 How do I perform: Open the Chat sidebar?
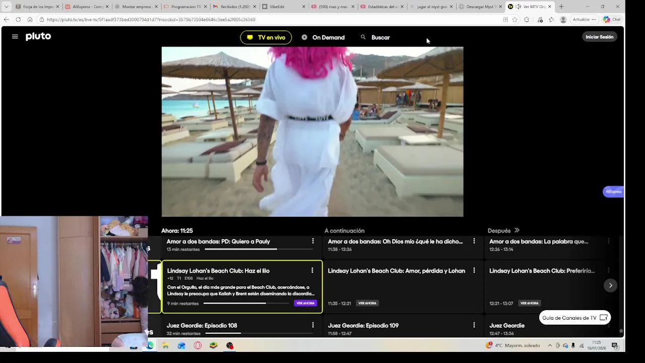click(x=612, y=19)
